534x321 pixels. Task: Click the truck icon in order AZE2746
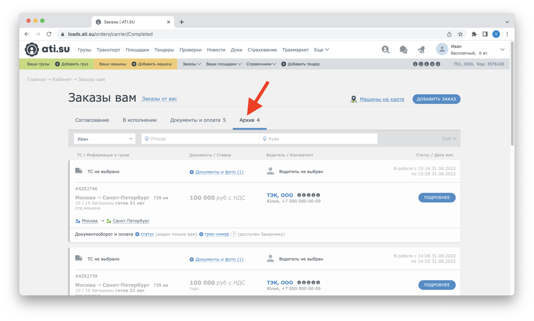79,171
